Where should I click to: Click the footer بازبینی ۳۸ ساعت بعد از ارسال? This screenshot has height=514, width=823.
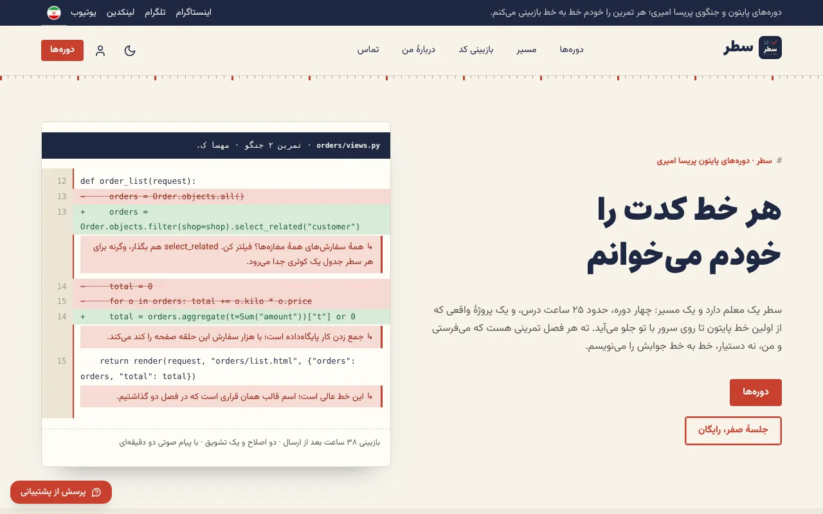coord(249,442)
